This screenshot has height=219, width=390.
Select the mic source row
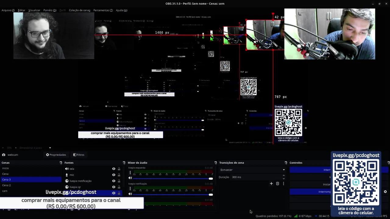point(93,175)
